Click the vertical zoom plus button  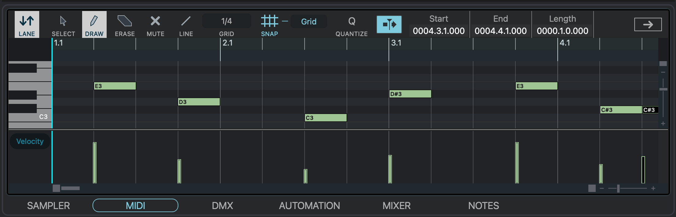(663, 123)
